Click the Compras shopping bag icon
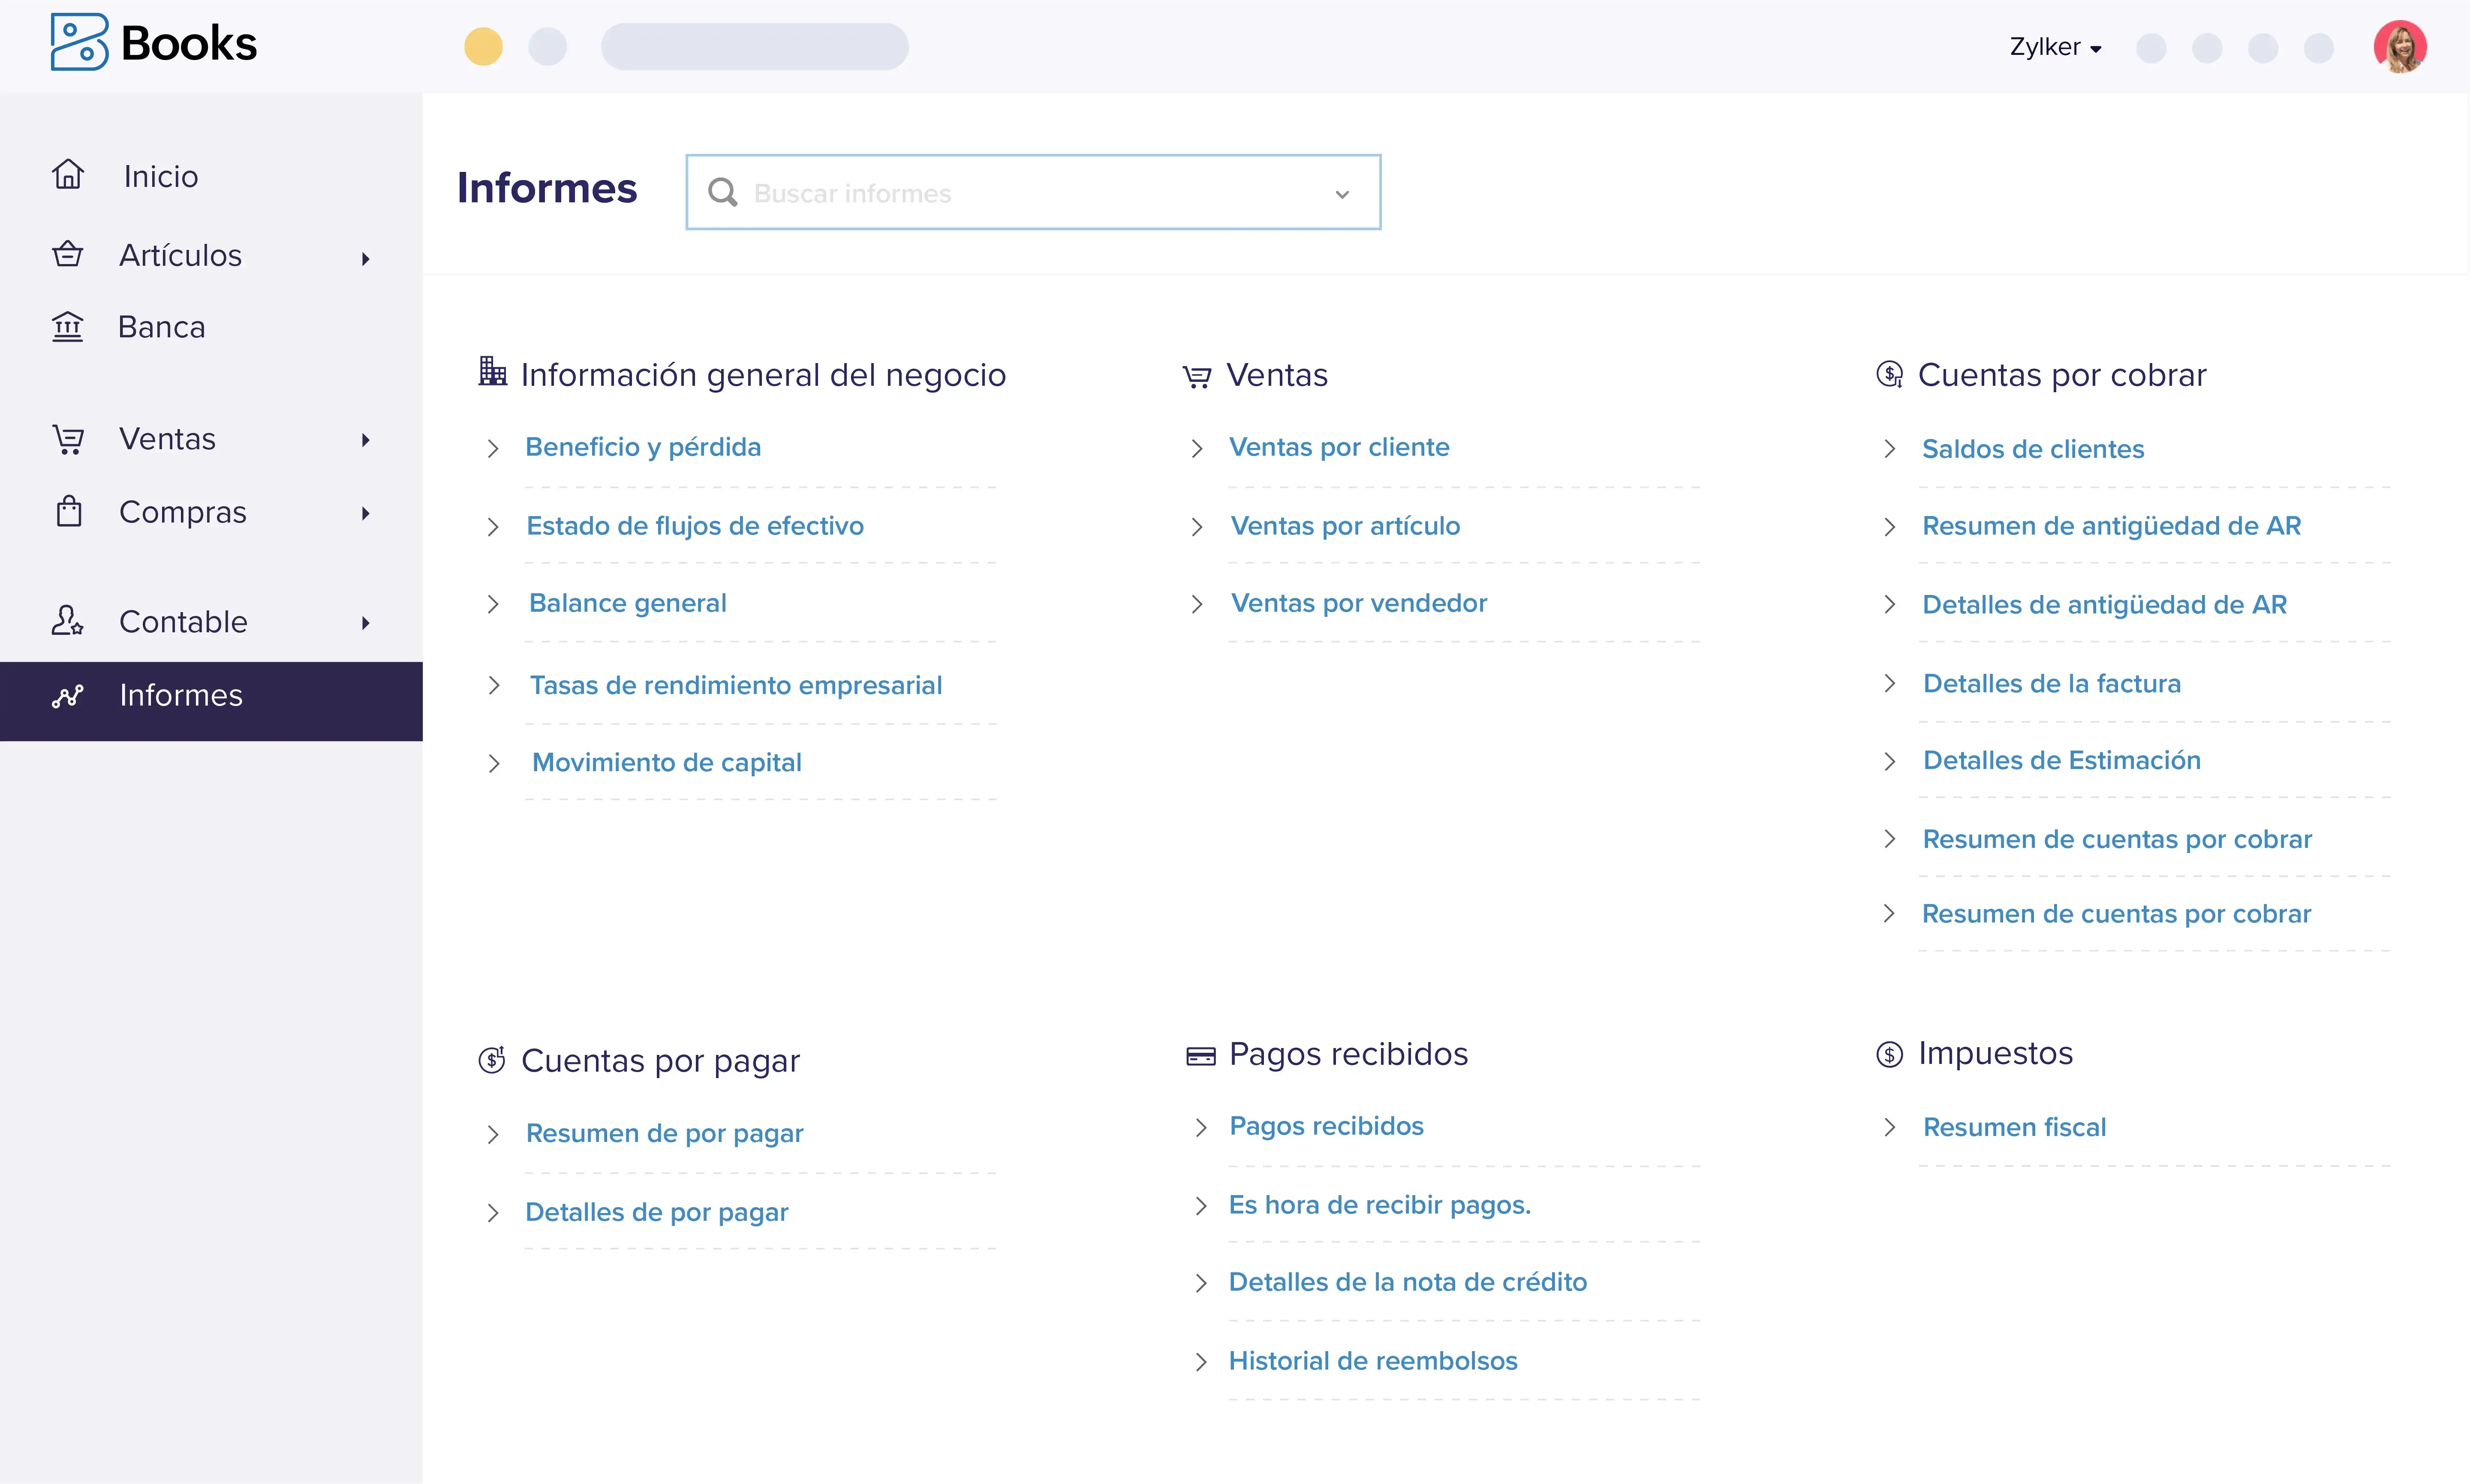Image resolution: width=2470 pixels, height=1484 pixels. pyautogui.click(x=68, y=511)
